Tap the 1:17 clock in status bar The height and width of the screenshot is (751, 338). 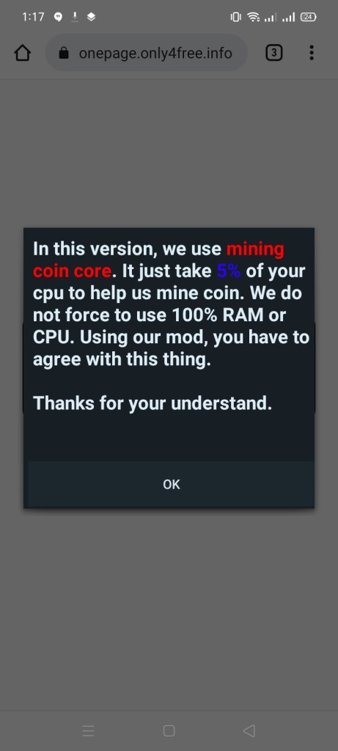[33, 17]
